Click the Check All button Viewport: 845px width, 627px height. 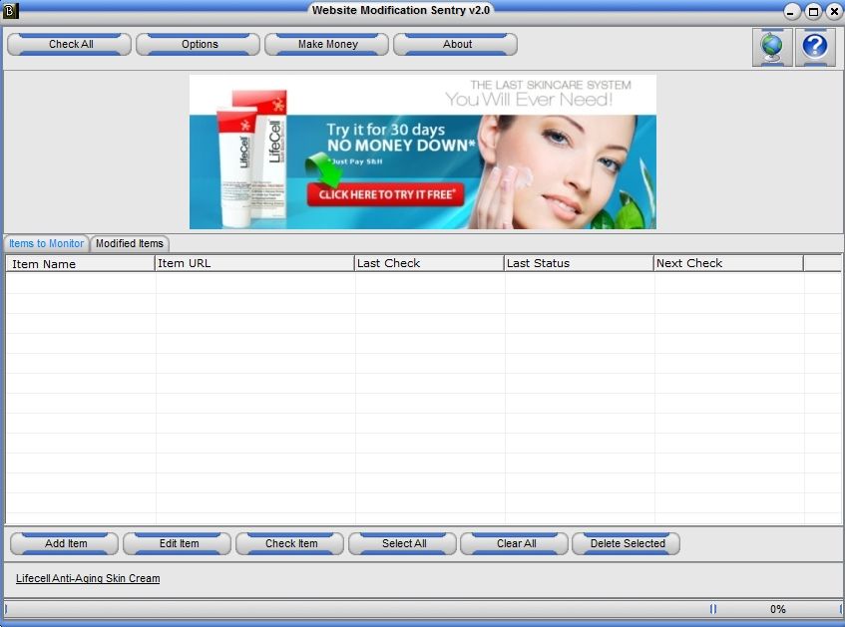tap(70, 44)
